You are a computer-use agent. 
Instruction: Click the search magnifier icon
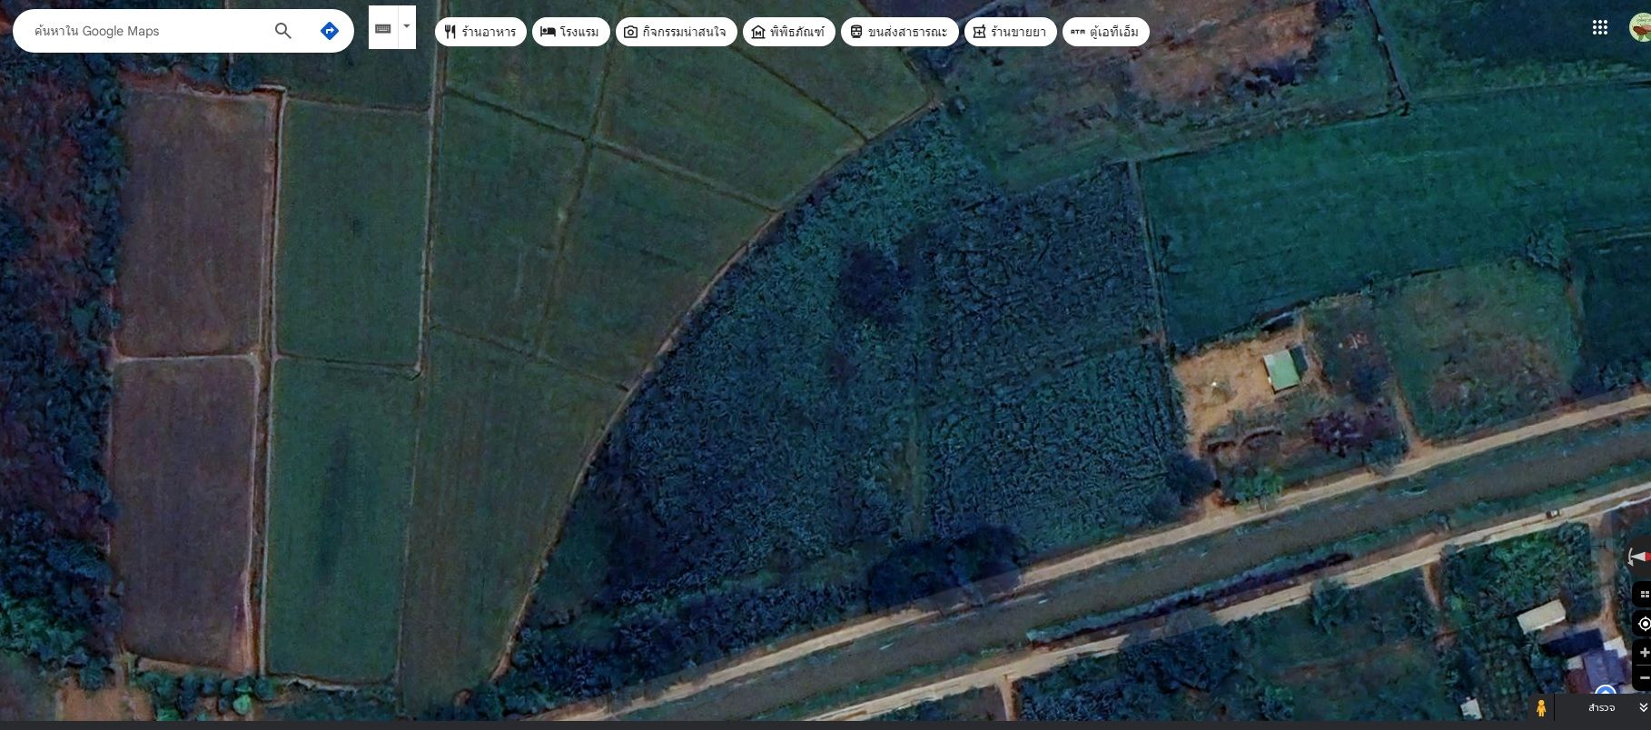[x=283, y=31]
